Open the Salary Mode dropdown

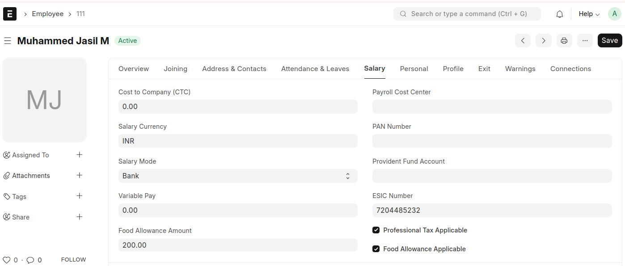[x=237, y=176]
